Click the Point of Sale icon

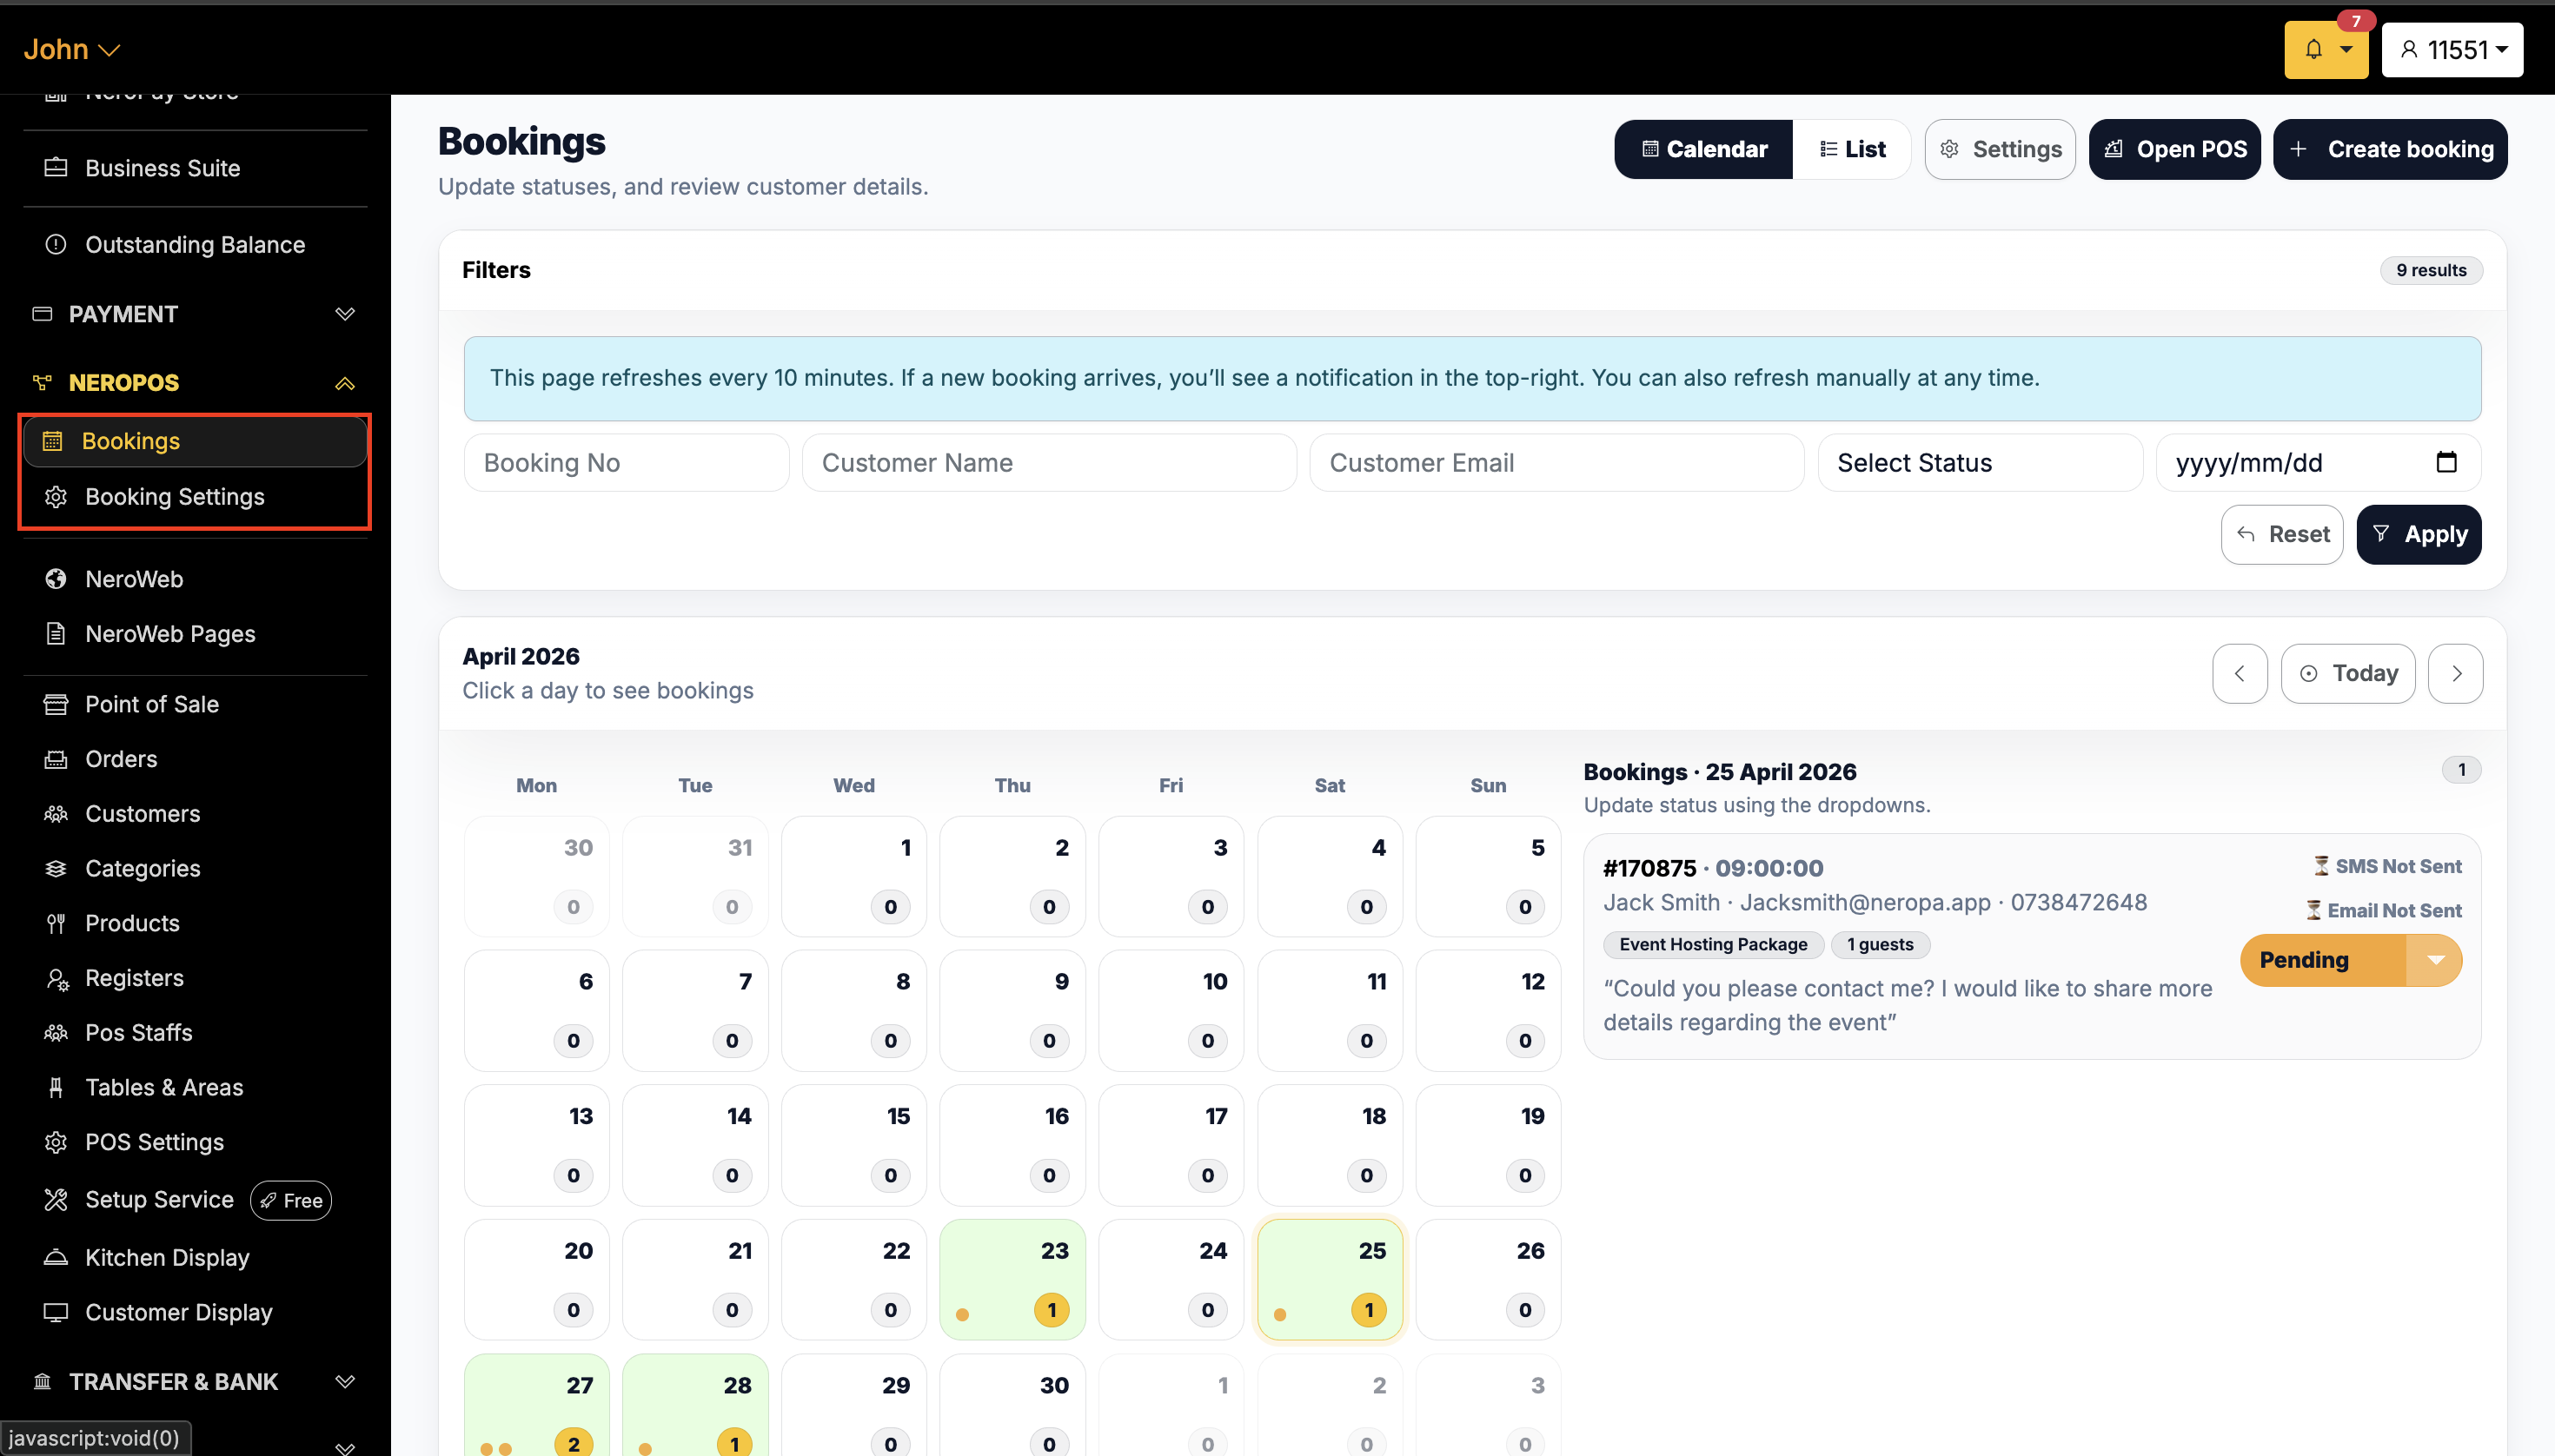[x=56, y=704]
